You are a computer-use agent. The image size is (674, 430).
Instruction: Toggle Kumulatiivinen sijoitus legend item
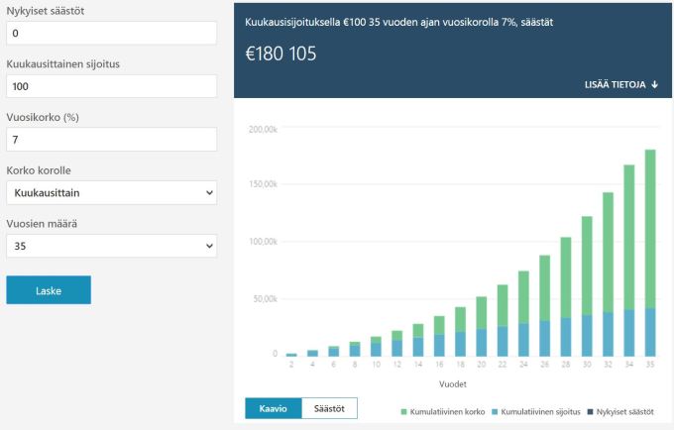click(536, 410)
